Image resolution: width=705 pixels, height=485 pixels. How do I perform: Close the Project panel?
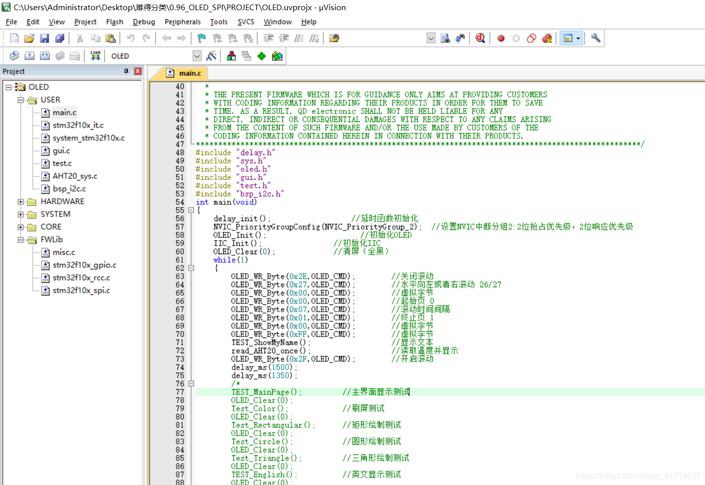pyautogui.click(x=138, y=71)
